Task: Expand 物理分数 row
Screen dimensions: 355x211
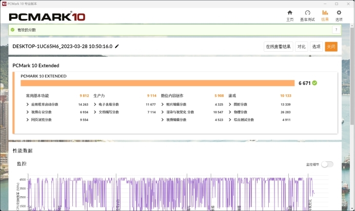Action: pyautogui.click(x=230, y=112)
